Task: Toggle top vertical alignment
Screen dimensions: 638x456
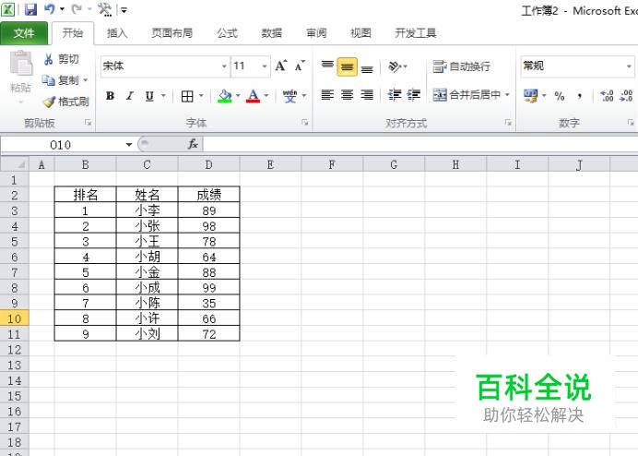Action: pyautogui.click(x=327, y=66)
